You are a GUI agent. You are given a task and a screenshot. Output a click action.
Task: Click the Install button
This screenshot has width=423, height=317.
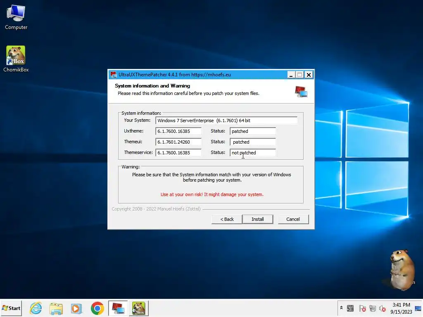(258, 219)
